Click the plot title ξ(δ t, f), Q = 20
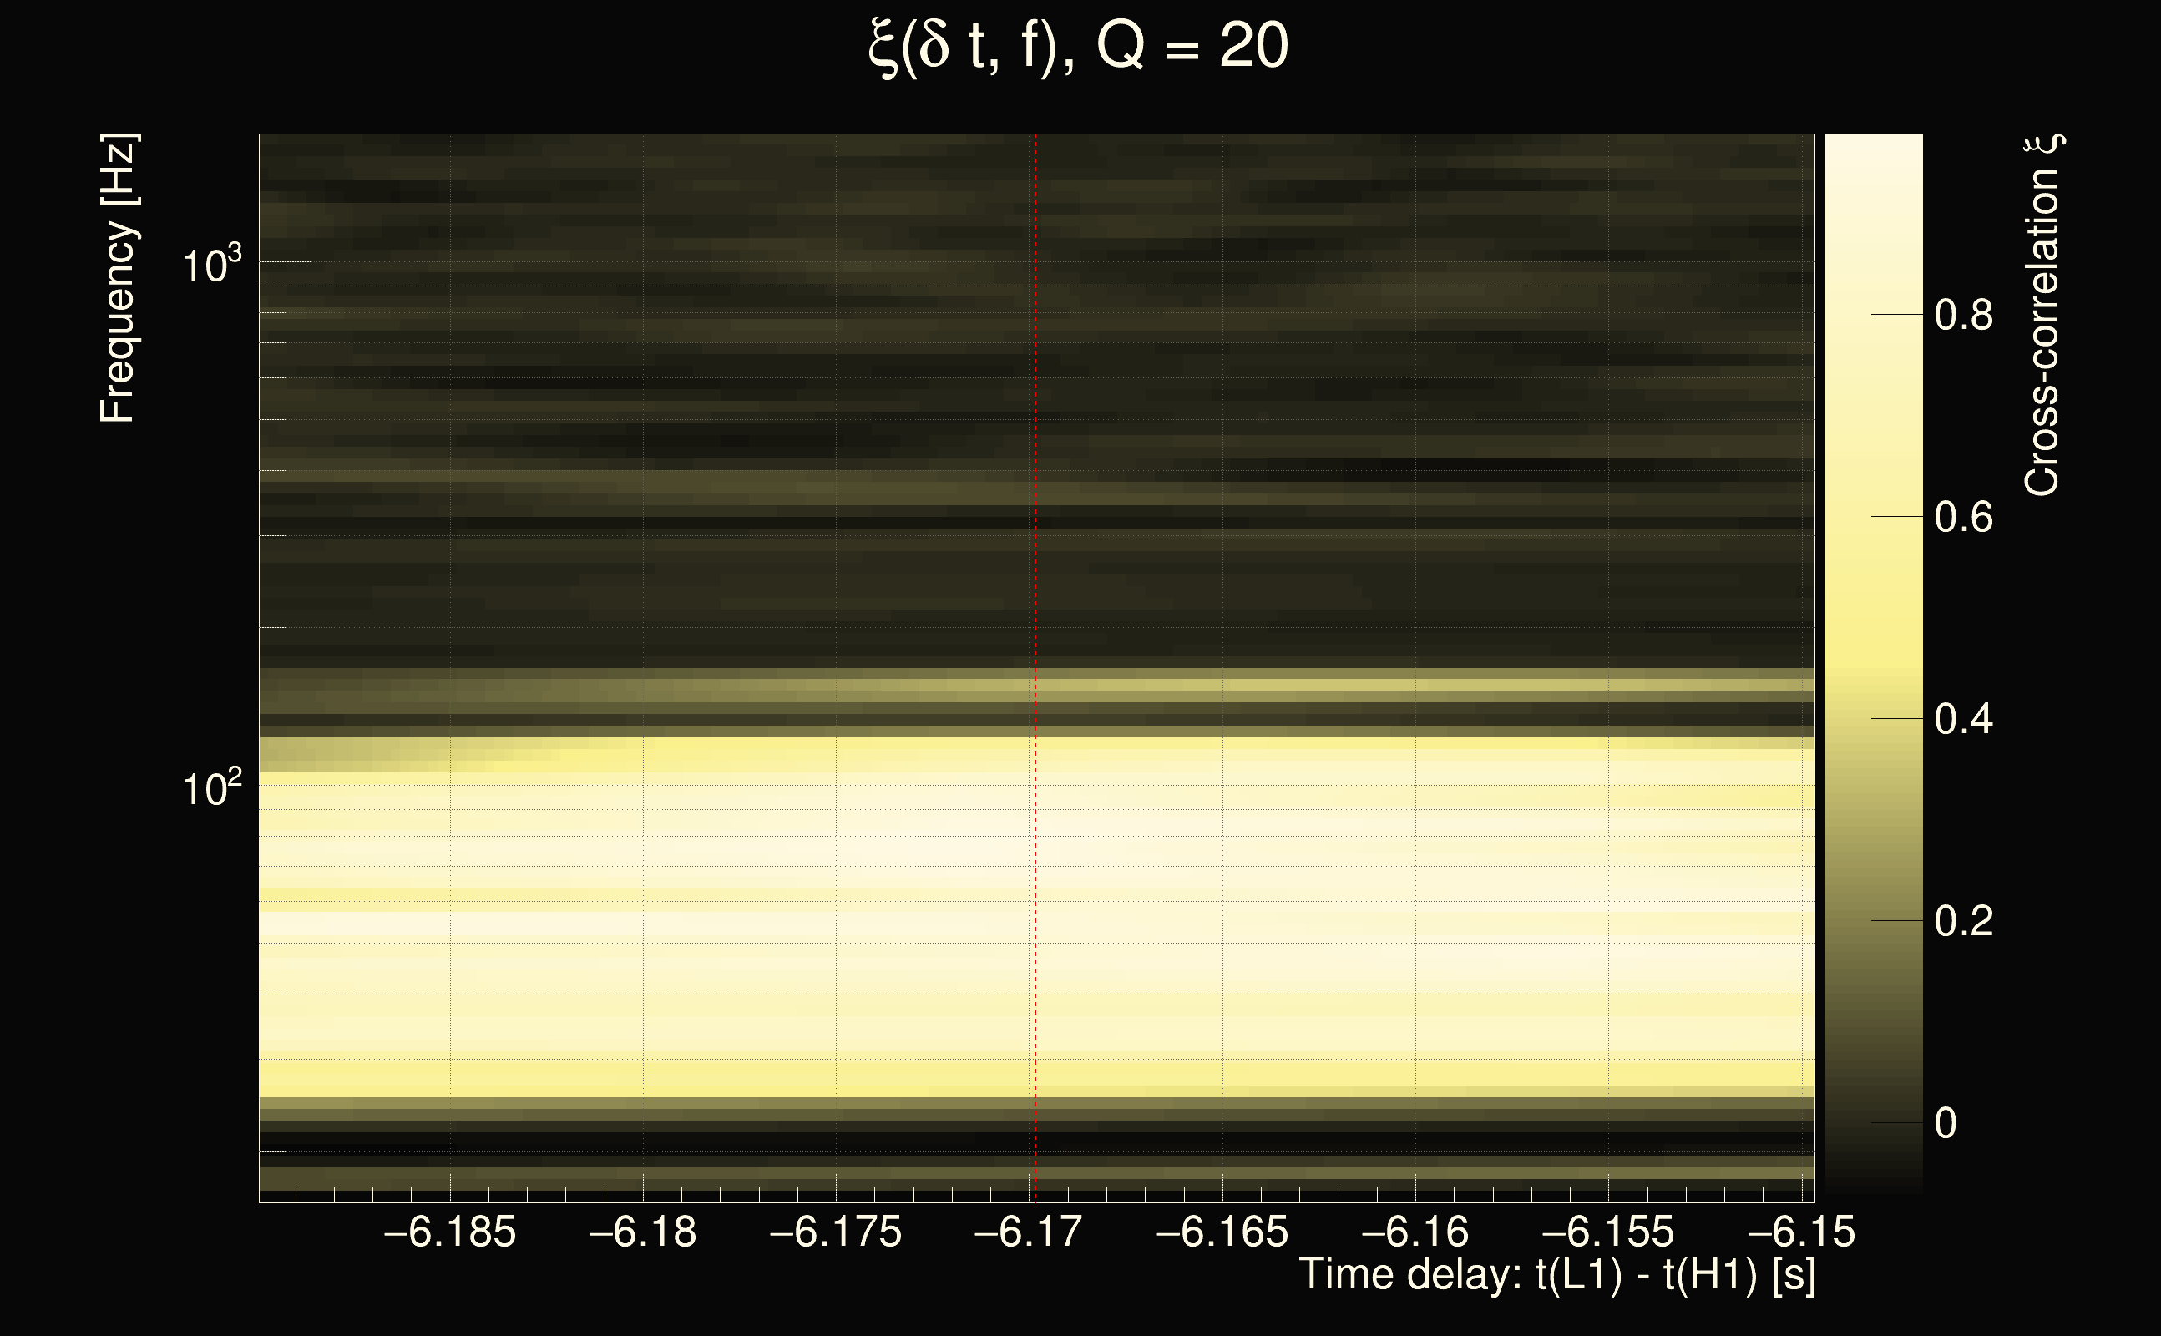This screenshot has height=1336, width=2161. point(1079,46)
